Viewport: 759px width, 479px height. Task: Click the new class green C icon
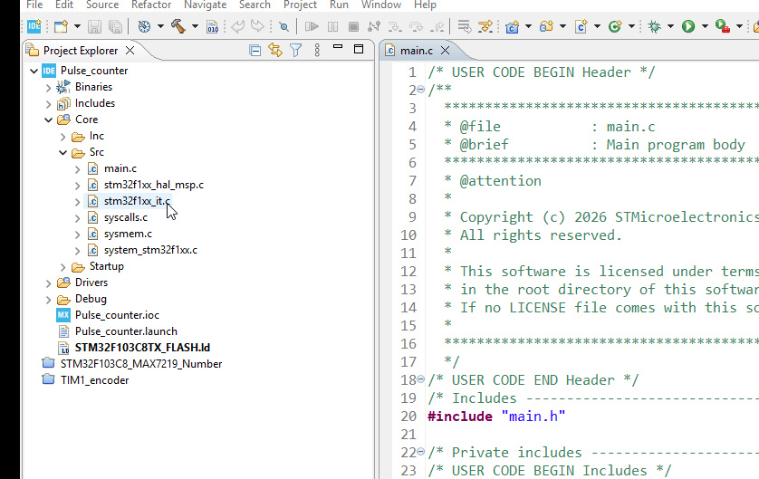[x=615, y=26]
